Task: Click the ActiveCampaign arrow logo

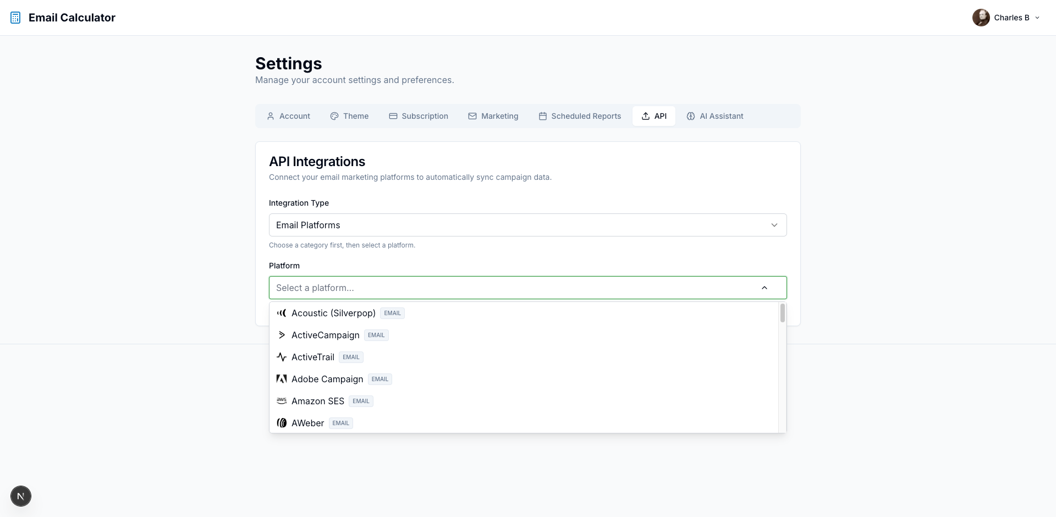Action: click(282, 335)
